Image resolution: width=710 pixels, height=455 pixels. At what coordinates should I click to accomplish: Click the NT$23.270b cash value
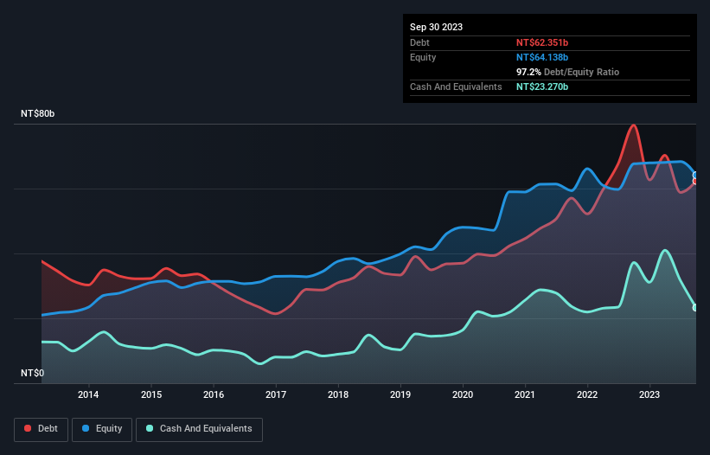(542, 87)
